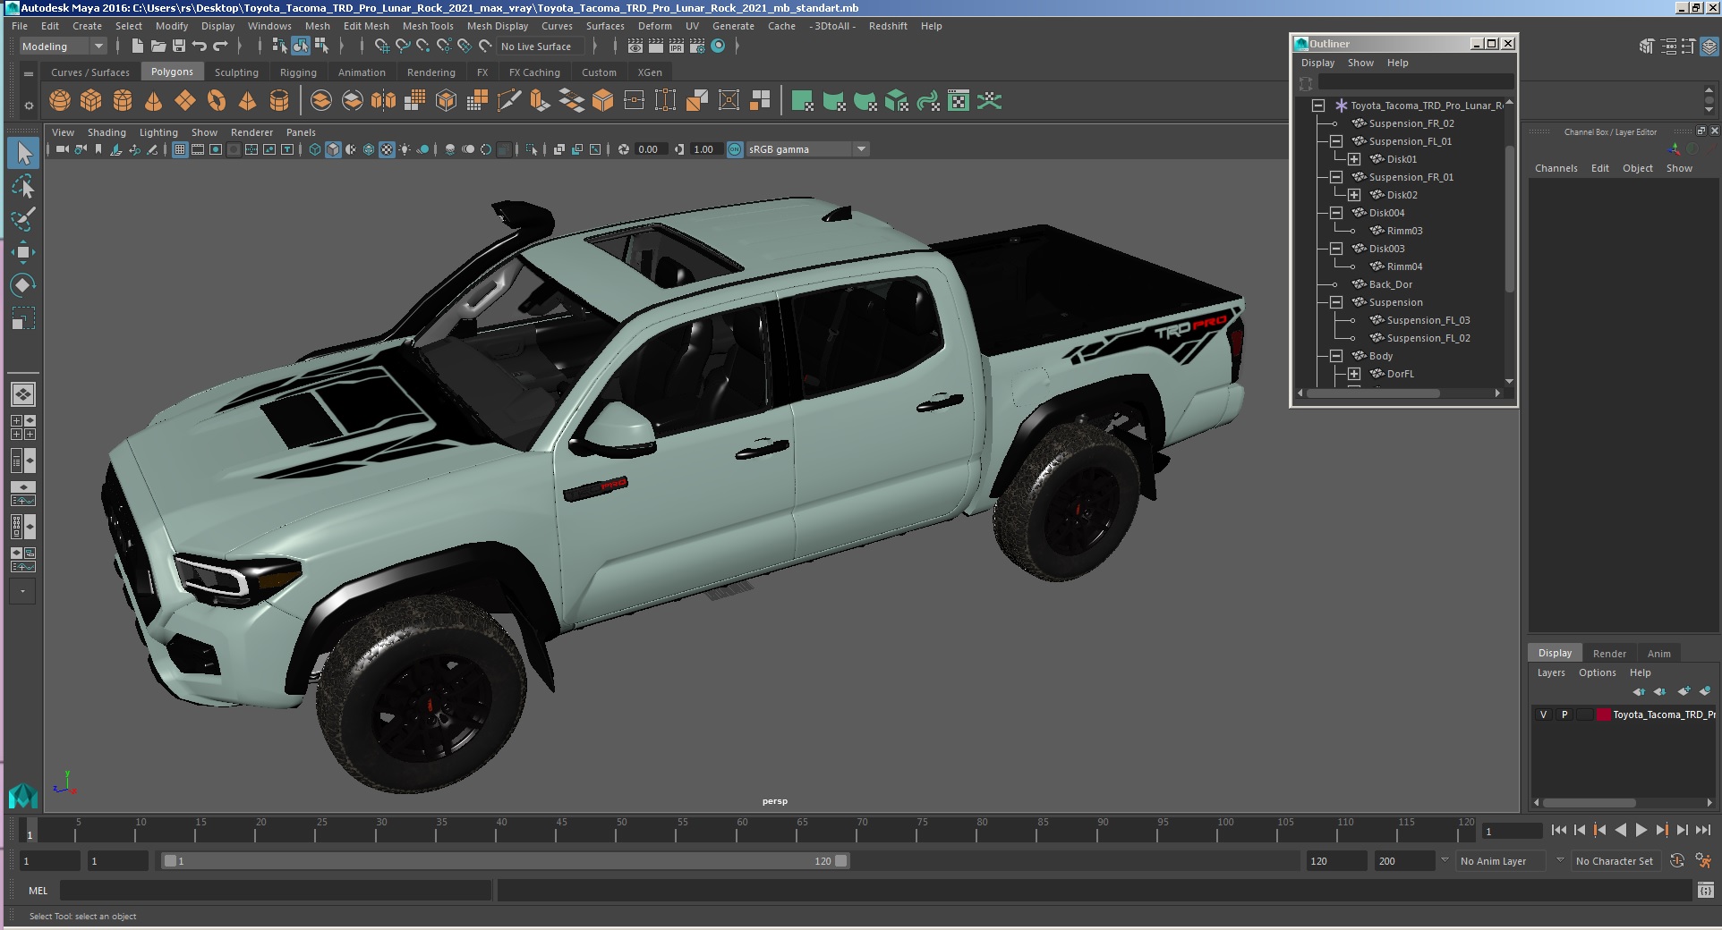
Task: Jump to the end of the playback range
Action: (x=1703, y=831)
